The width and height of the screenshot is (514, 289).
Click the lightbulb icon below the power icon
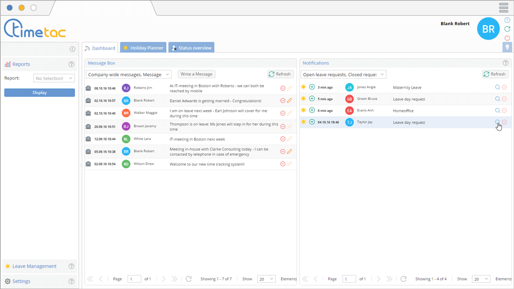(x=507, y=47)
